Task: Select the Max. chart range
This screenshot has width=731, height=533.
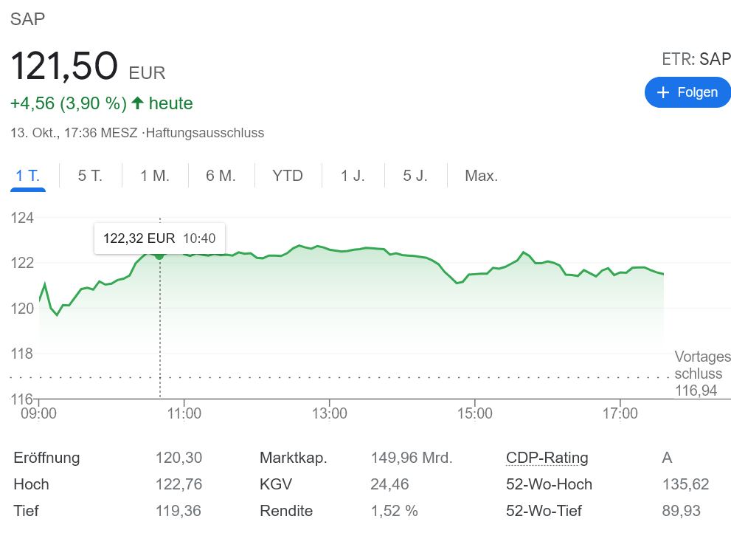Action: pos(479,176)
